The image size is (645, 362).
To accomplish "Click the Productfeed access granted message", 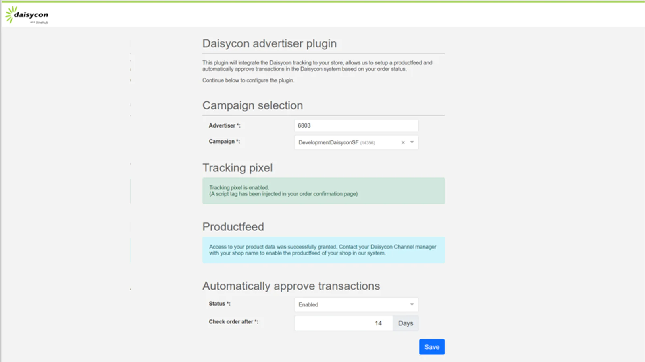I will [x=324, y=250].
